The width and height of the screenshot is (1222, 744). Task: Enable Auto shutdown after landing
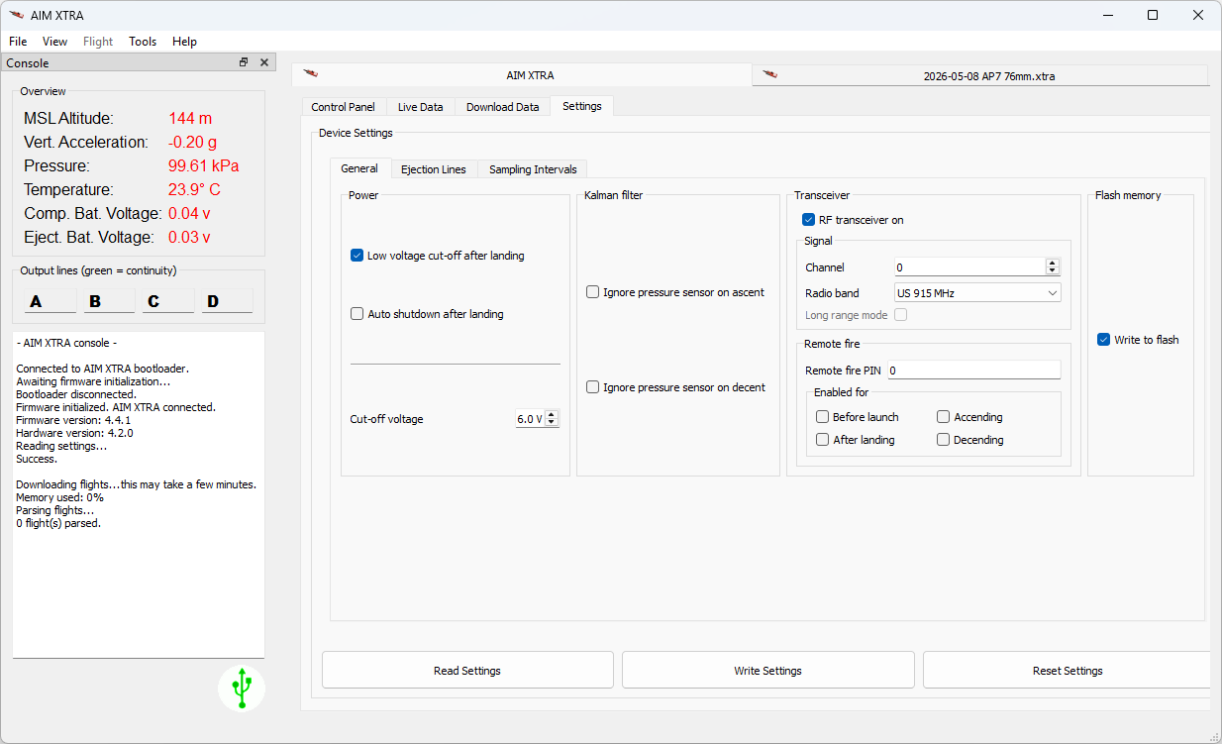pyautogui.click(x=357, y=314)
